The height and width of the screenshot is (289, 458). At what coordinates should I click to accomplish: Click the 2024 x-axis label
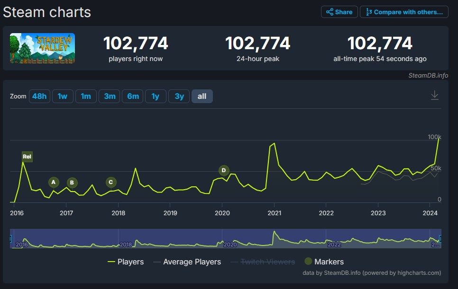coord(430,213)
